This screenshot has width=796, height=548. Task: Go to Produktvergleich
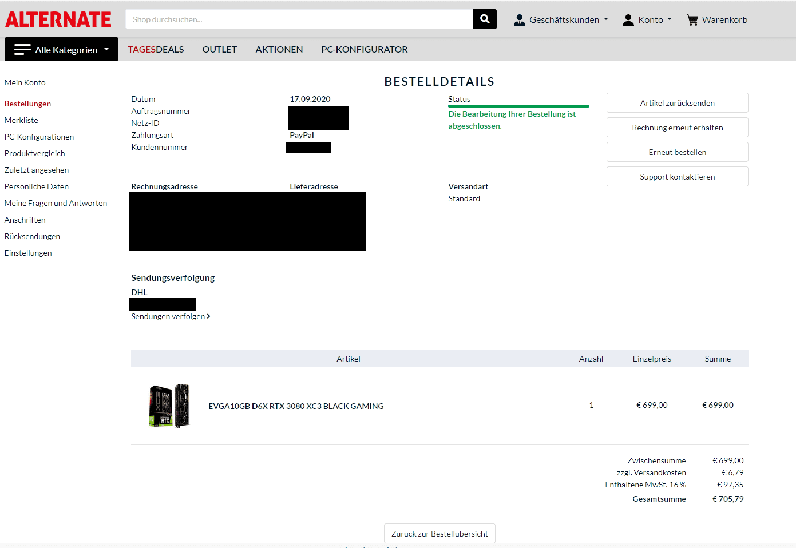[34, 153]
